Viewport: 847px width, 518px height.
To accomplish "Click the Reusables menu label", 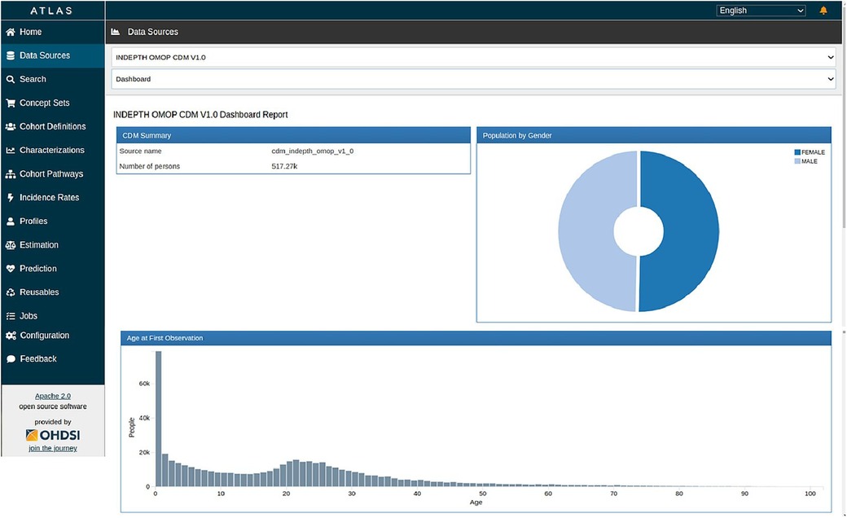I will click(39, 292).
